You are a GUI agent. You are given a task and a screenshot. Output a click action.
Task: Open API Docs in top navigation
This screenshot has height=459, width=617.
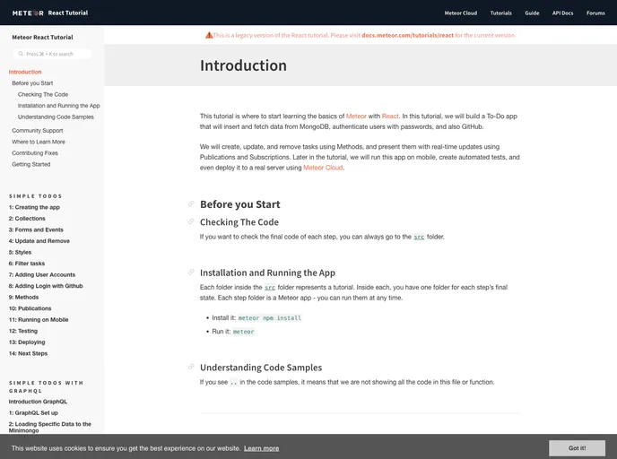tap(562, 13)
